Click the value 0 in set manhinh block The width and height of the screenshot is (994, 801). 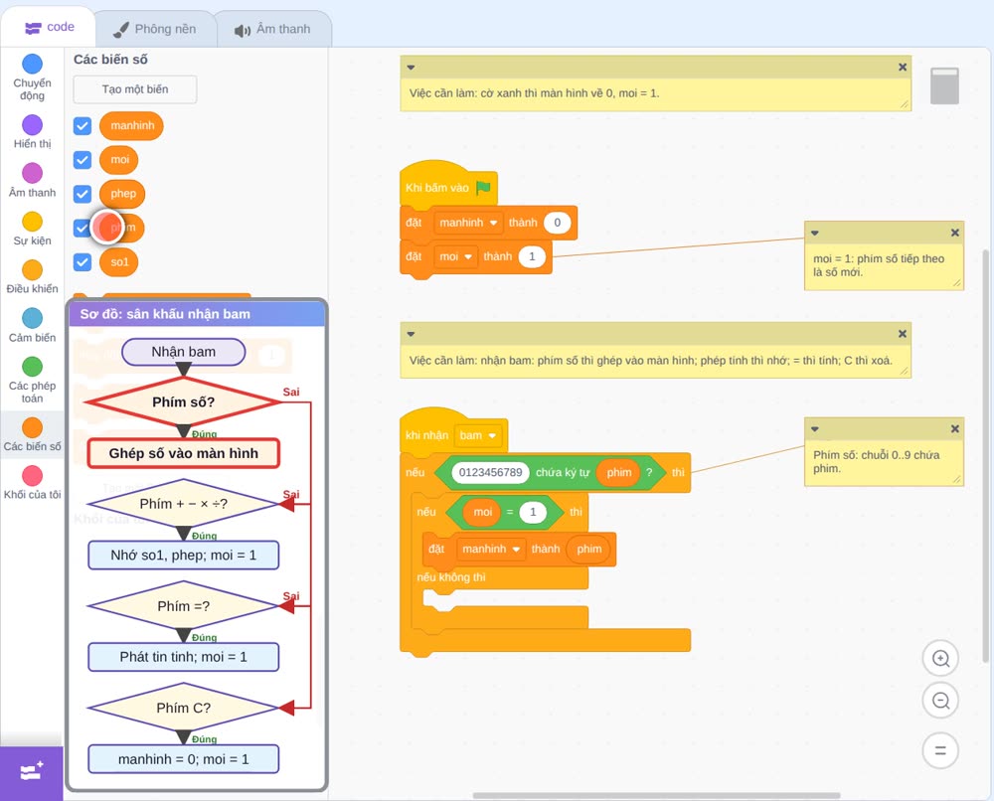558,223
